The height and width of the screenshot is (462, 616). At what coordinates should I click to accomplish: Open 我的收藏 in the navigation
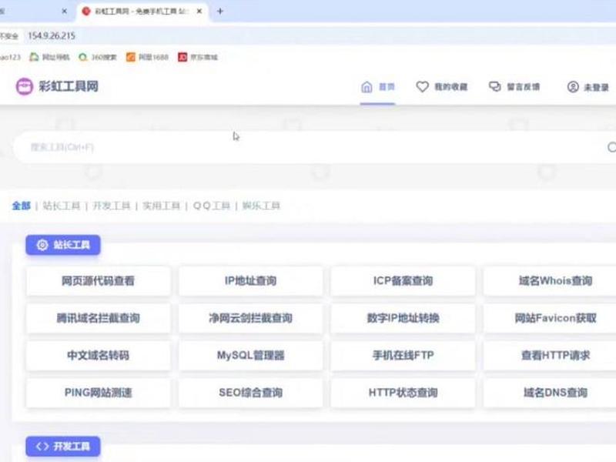pyautogui.click(x=441, y=87)
